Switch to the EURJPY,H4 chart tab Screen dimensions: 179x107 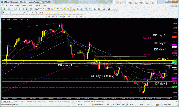(x=100, y=101)
